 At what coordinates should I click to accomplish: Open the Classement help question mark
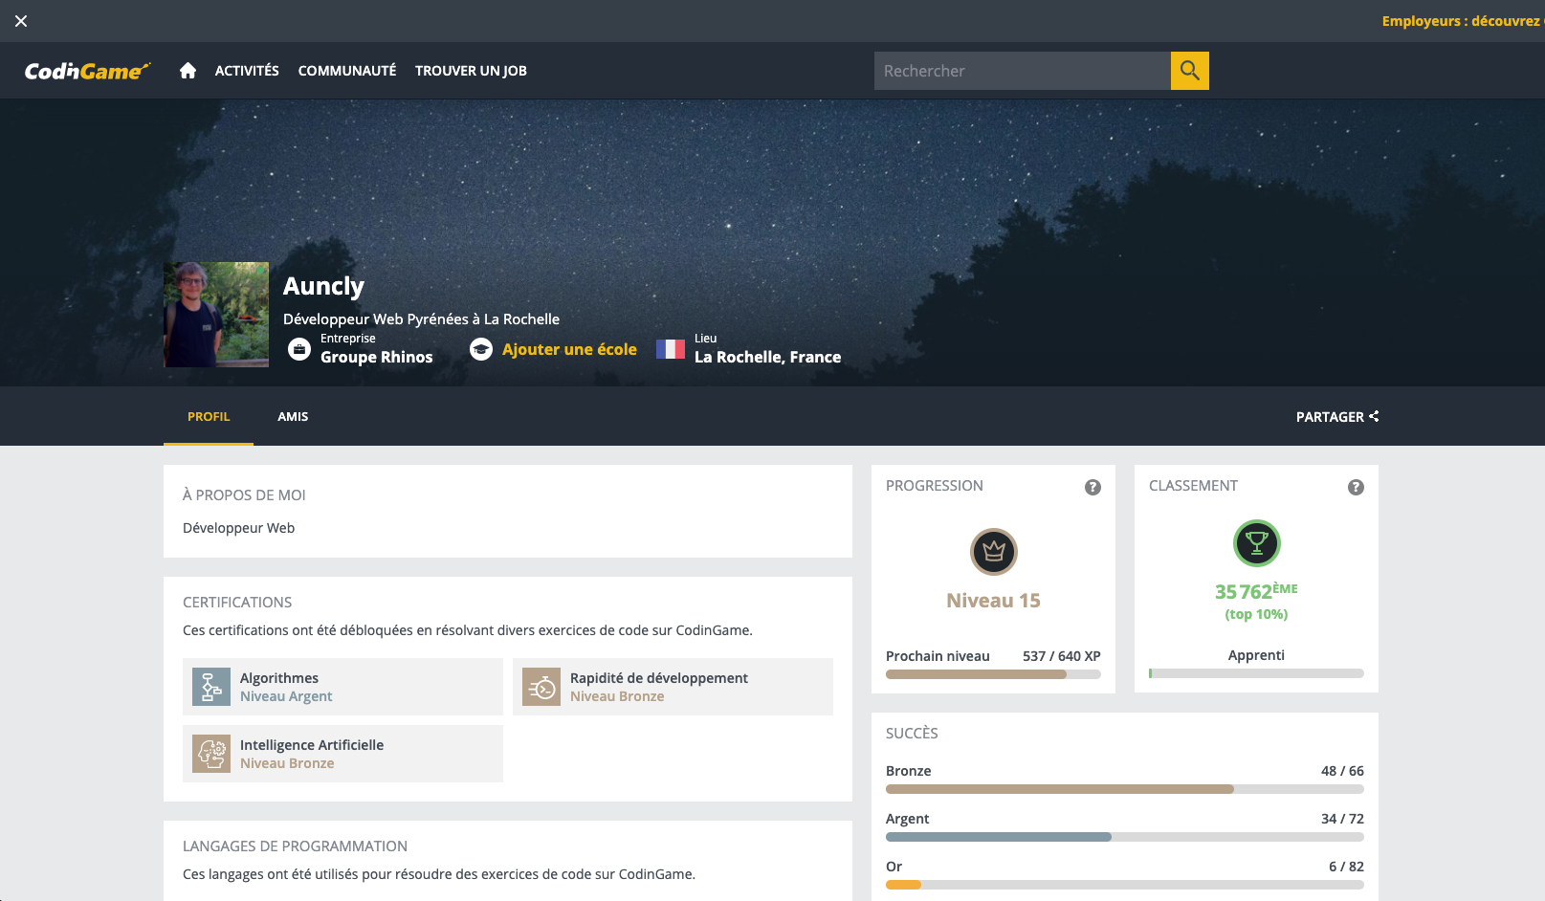1356,487
